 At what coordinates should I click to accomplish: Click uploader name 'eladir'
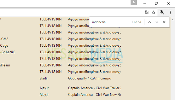point(44,78)
